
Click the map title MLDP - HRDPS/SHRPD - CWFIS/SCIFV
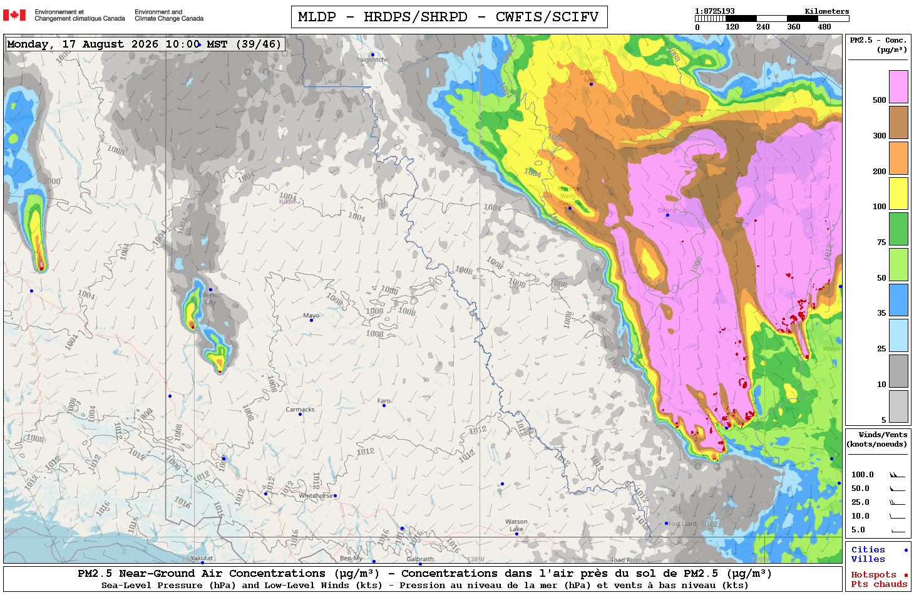[449, 17]
